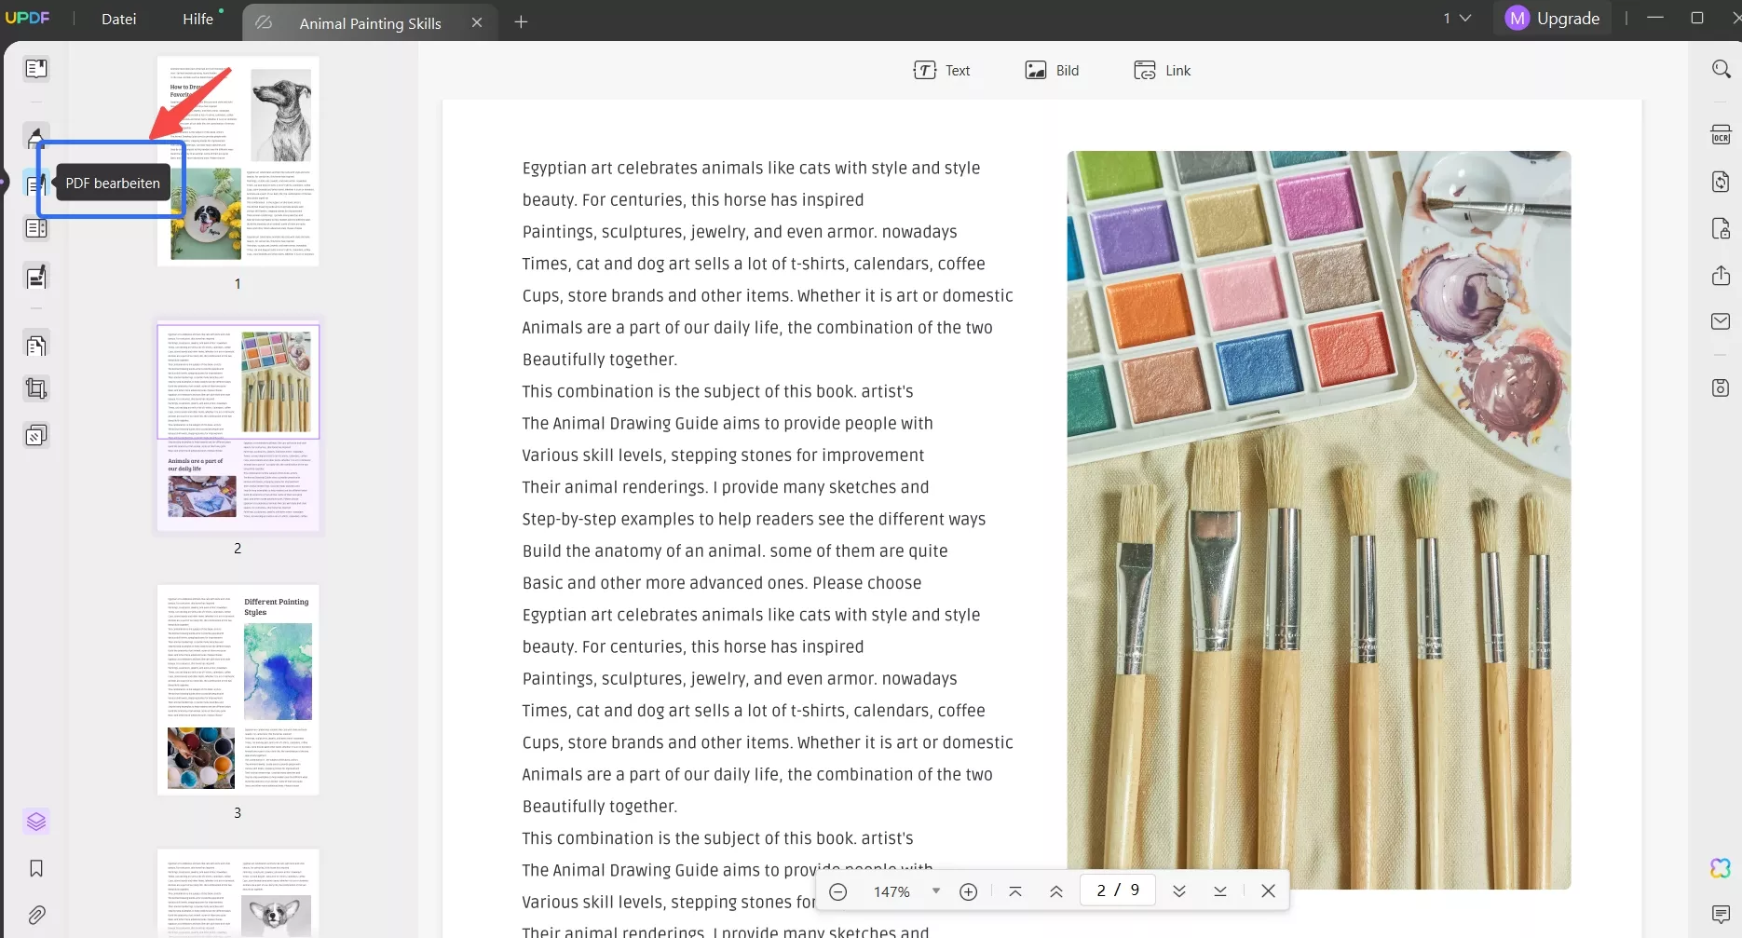This screenshot has height=938, width=1742.
Task: Open the document search icon
Action: [x=1721, y=67]
